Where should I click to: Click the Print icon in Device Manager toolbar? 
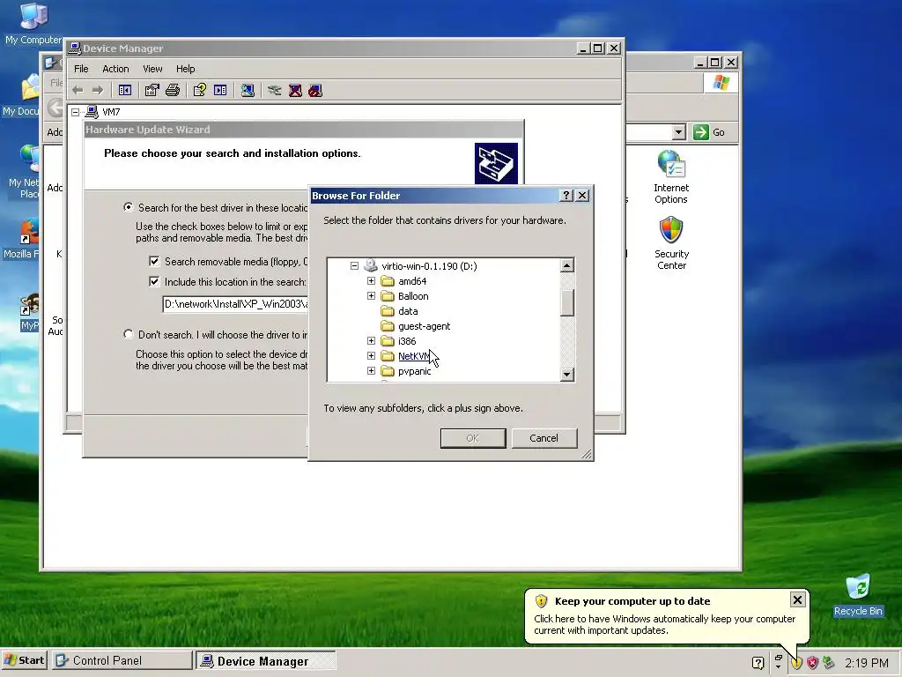click(173, 91)
